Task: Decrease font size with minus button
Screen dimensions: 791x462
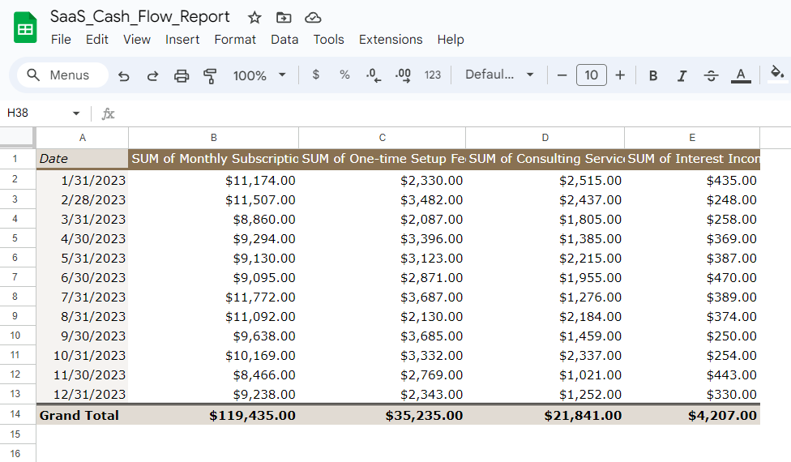Action: coord(562,75)
